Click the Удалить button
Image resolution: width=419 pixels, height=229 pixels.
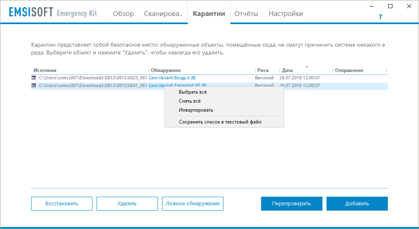pos(127,204)
